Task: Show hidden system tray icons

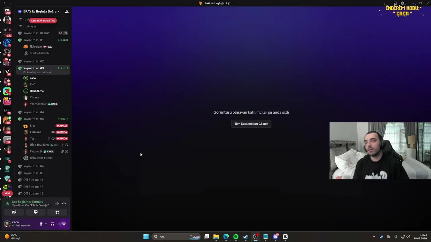Action: coord(374,237)
